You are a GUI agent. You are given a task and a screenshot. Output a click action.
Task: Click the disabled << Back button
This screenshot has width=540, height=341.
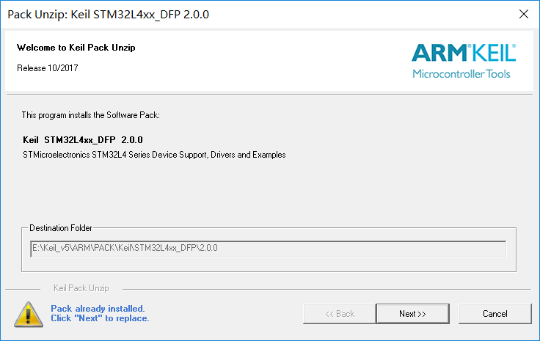point(340,313)
